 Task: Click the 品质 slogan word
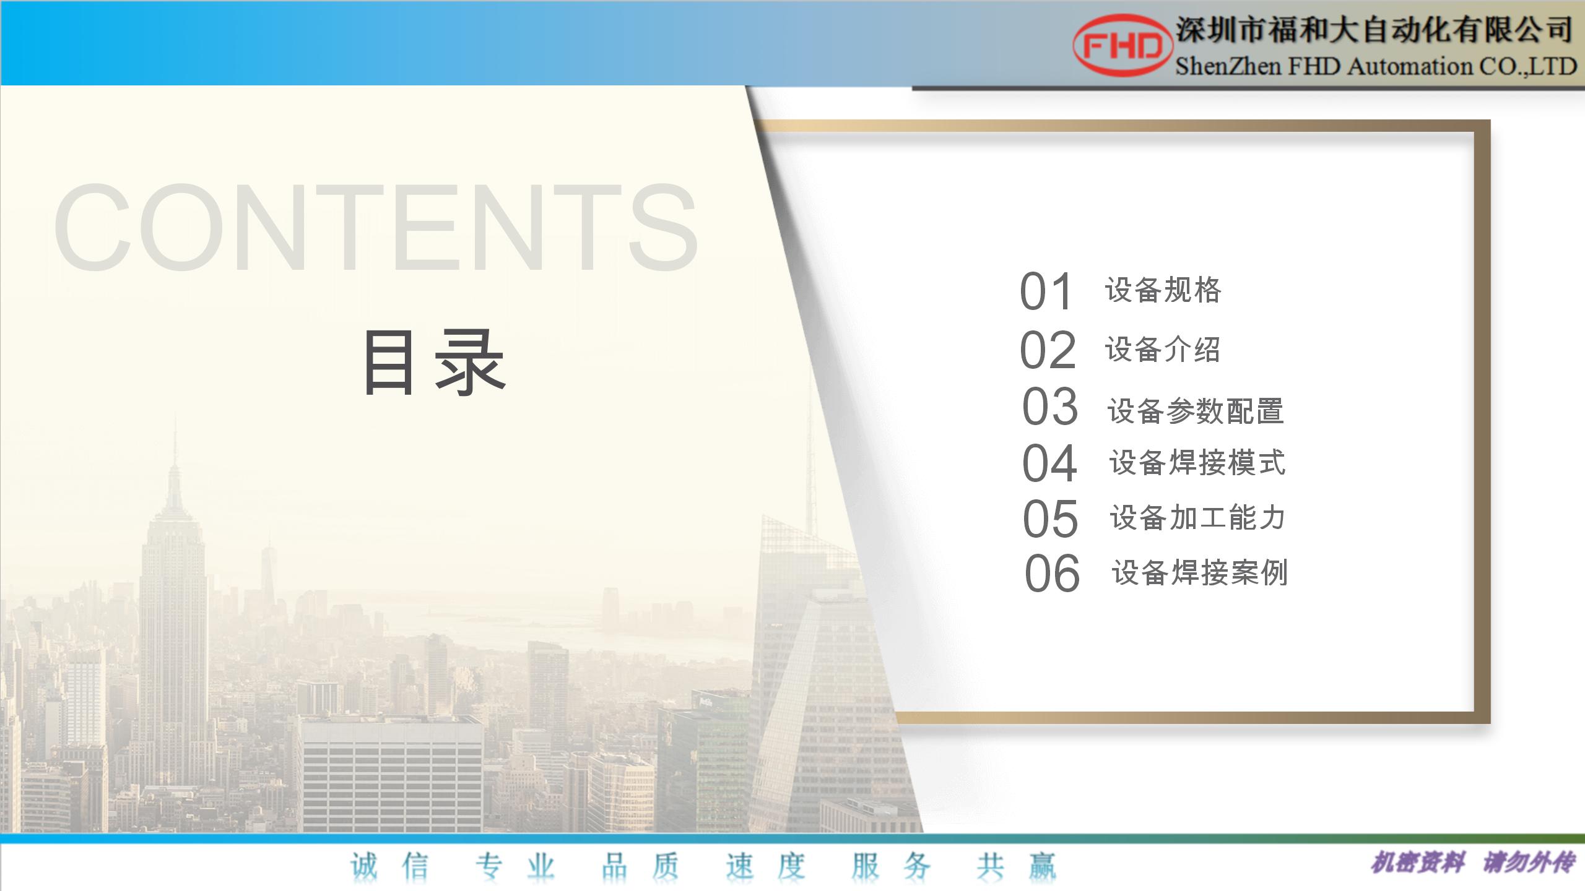641,866
